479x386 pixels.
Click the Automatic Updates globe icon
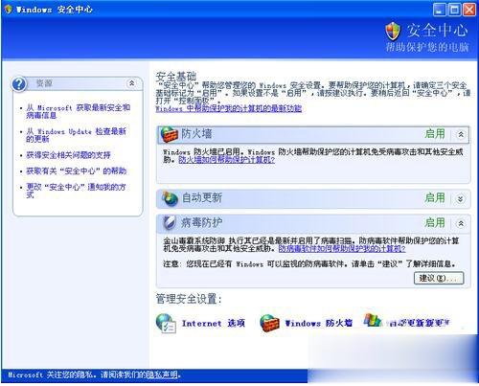[x=170, y=199]
